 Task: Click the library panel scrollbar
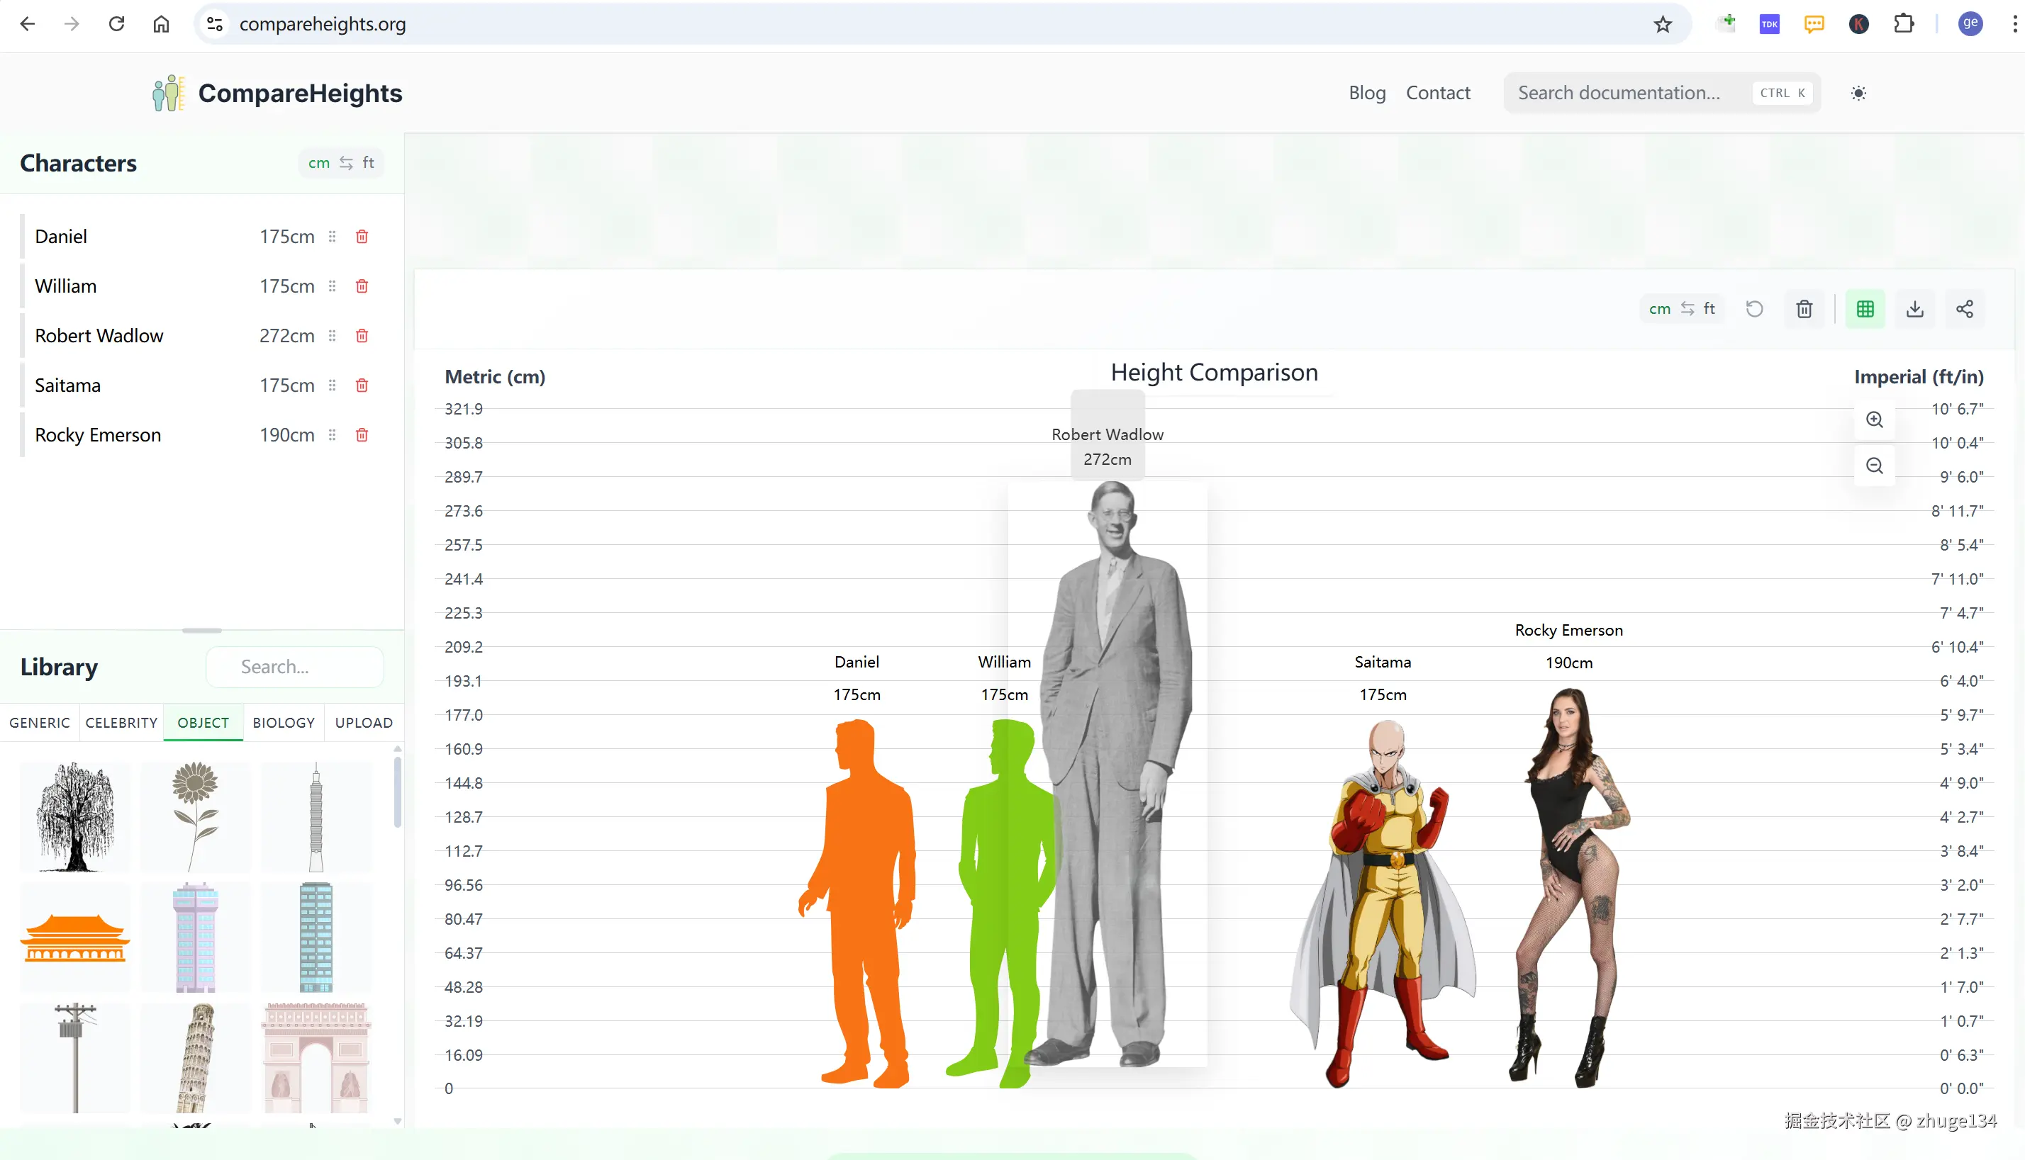click(x=397, y=793)
